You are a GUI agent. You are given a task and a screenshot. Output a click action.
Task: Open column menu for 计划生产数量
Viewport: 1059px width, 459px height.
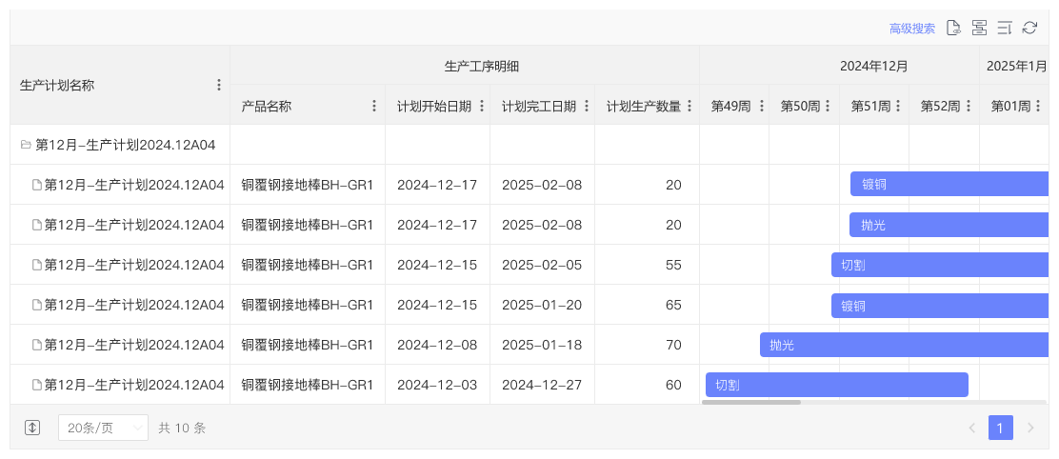[x=689, y=106]
